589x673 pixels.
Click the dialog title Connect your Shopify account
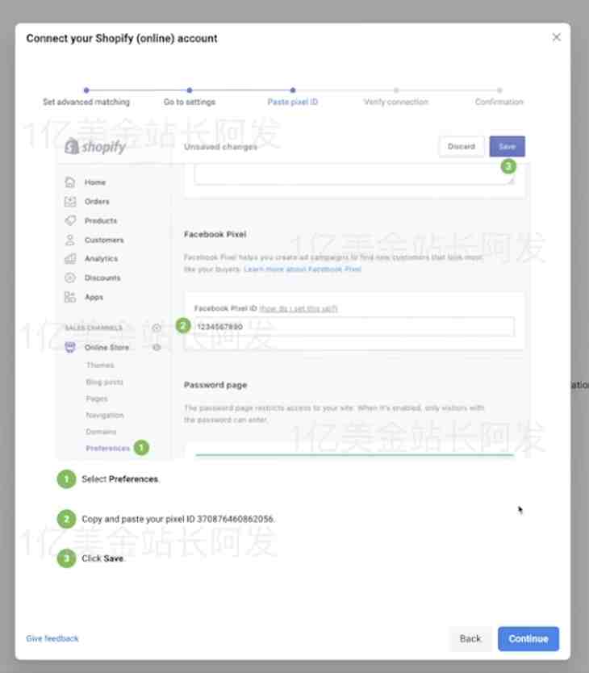(122, 38)
